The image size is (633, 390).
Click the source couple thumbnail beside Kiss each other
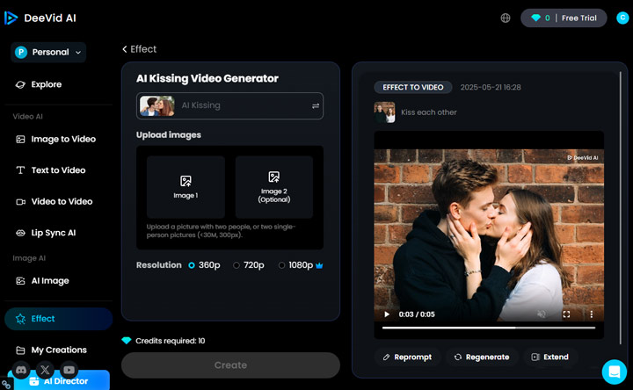pyautogui.click(x=384, y=112)
